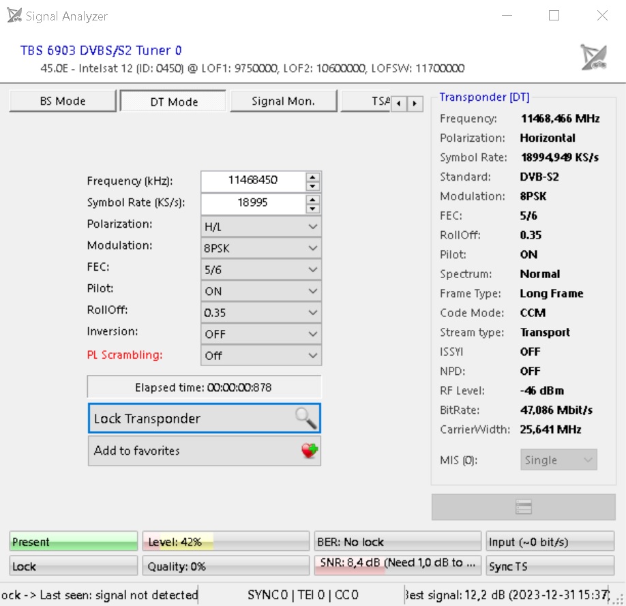The width and height of the screenshot is (626, 606).
Task: Open the Inversion dropdown showing OFF
Action: point(261,334)
